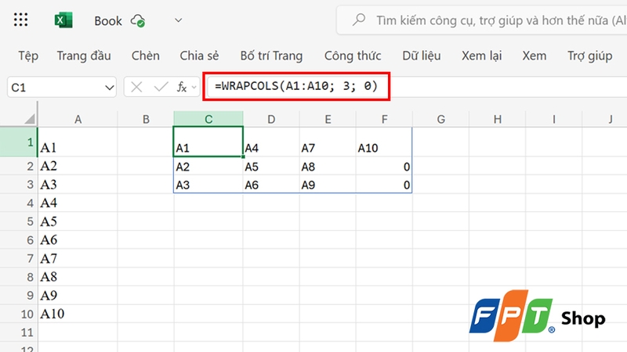Select cell F2 showing 0

click(384, 167)
